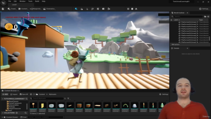Save current search as collection icon

(x=65, y=99)
